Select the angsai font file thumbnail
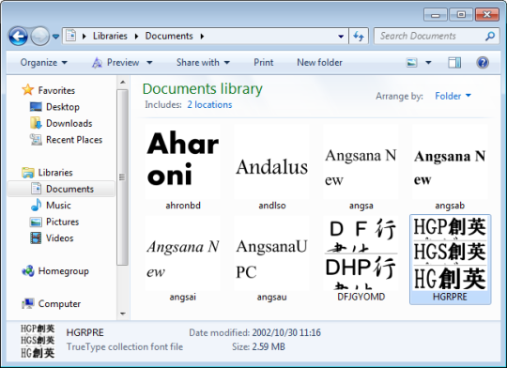 point(183,259)
